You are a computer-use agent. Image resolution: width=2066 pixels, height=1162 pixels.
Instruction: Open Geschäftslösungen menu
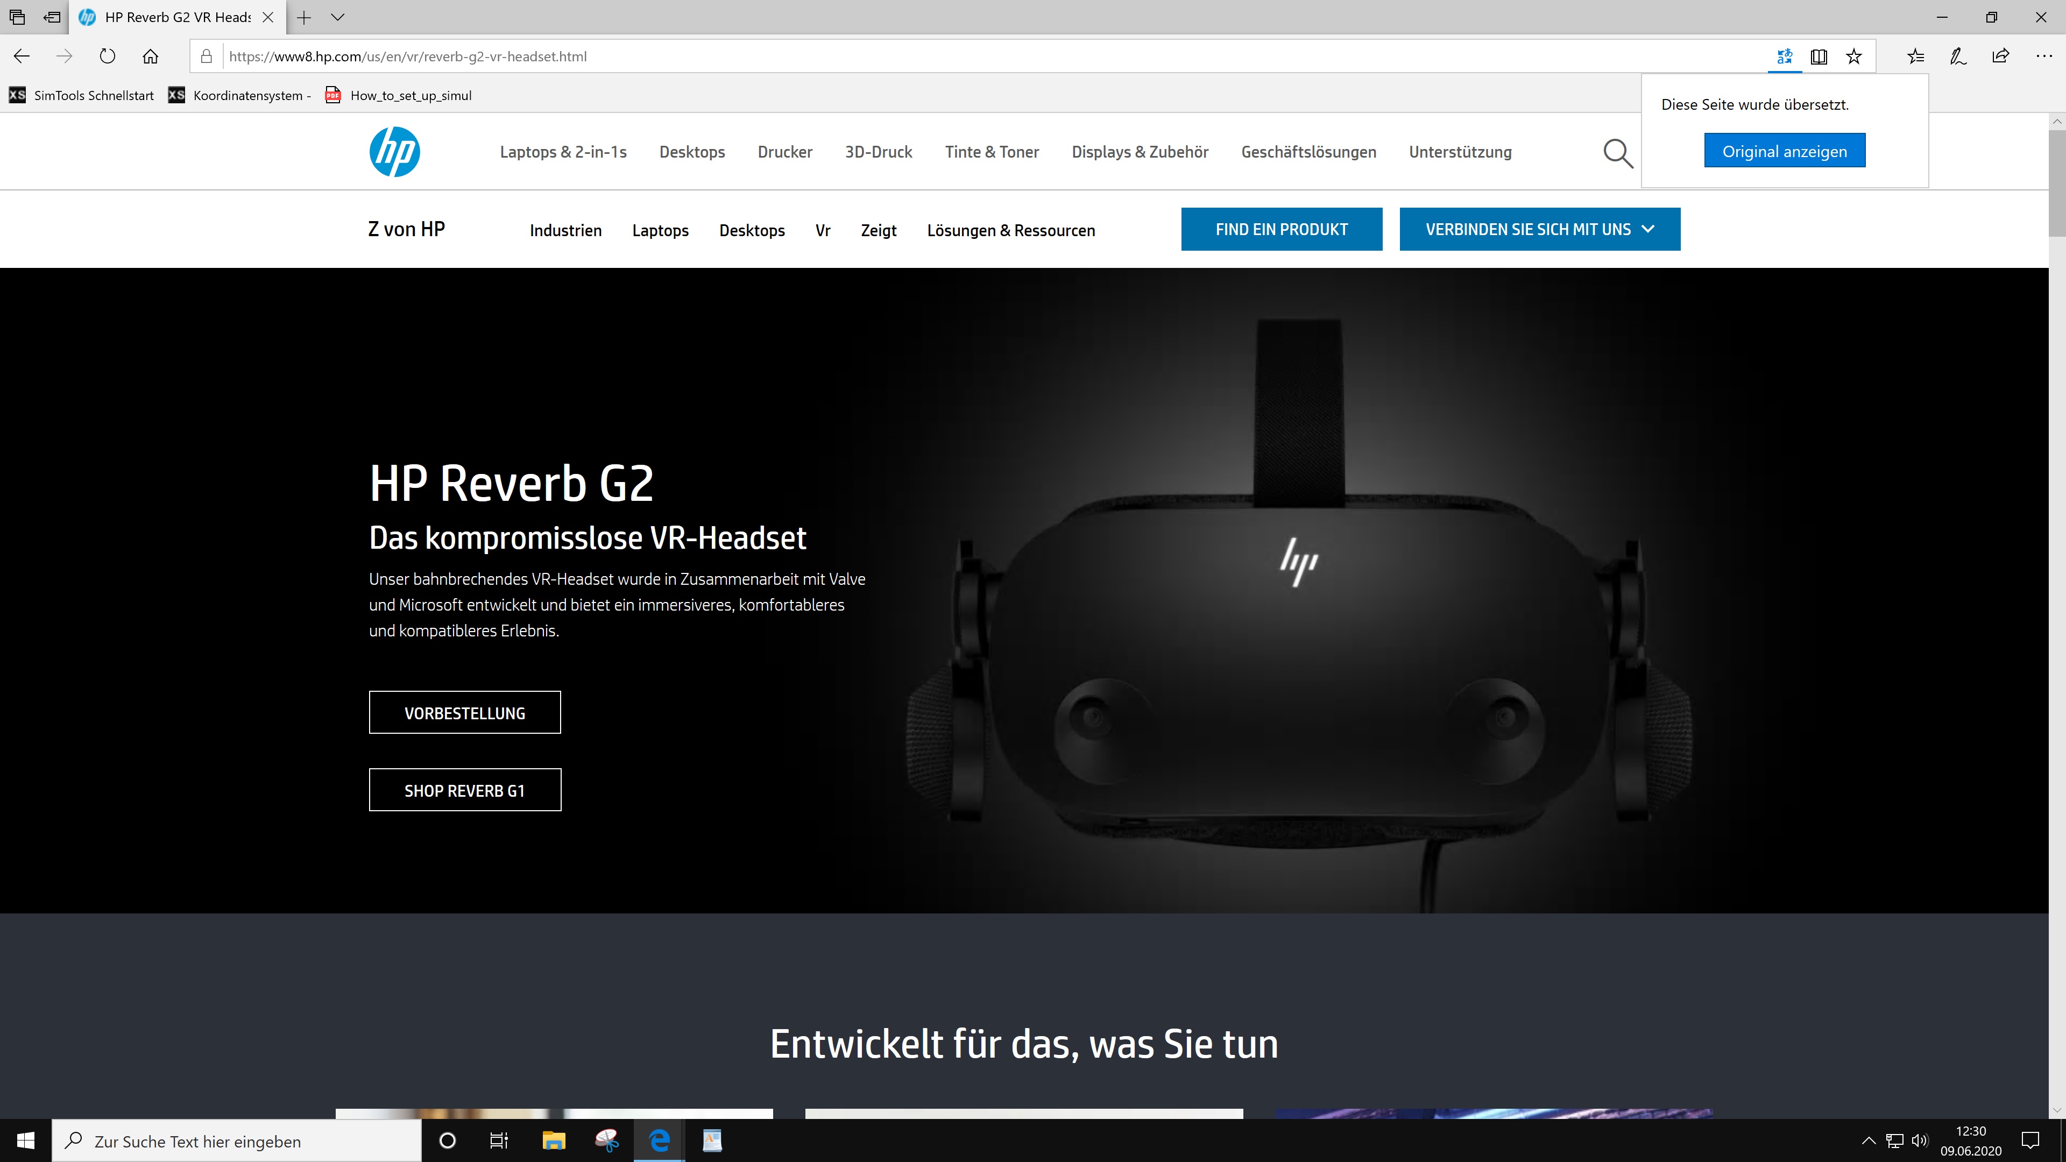pyautogui.click(x=1308, y=152)
